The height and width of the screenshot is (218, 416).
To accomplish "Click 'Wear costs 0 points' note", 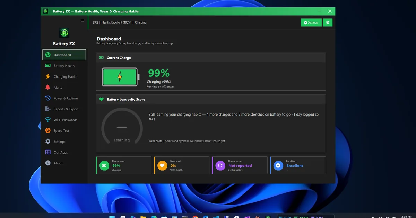I will coord(187,141).
